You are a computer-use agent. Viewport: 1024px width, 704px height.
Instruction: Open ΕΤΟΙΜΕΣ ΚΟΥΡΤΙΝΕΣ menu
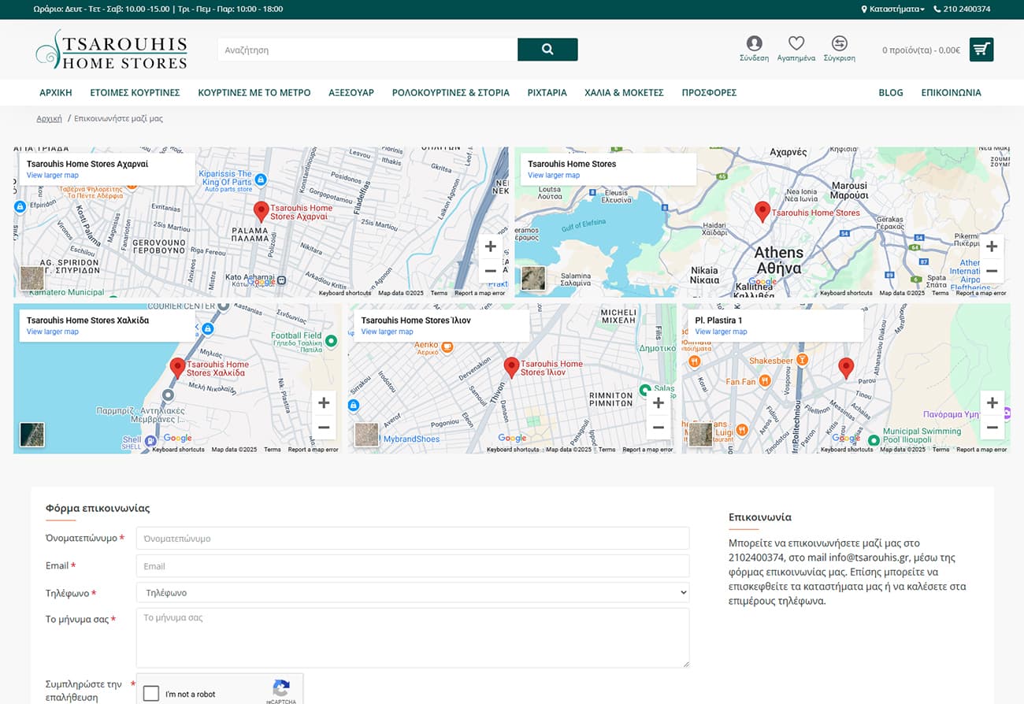click(x=135, y=92)
